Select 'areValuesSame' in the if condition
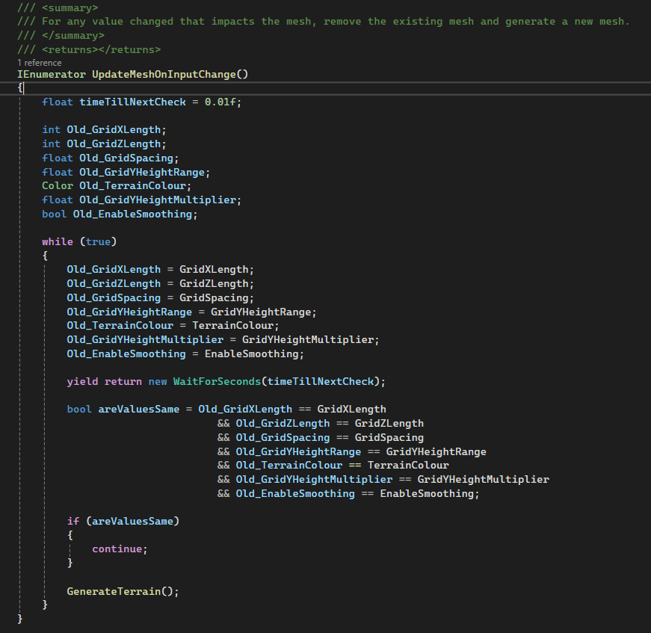The image size is (651, 633). (x=132, y=522)
